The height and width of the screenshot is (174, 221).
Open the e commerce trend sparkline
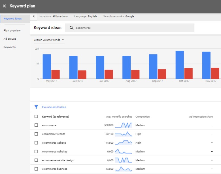pyautogui.click(x=124, y=125)
